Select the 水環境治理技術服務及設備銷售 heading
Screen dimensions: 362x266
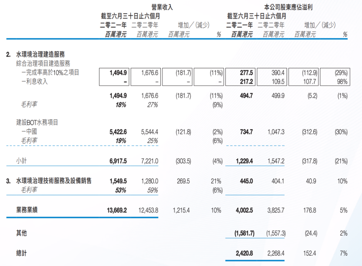(x=54, y=181)
